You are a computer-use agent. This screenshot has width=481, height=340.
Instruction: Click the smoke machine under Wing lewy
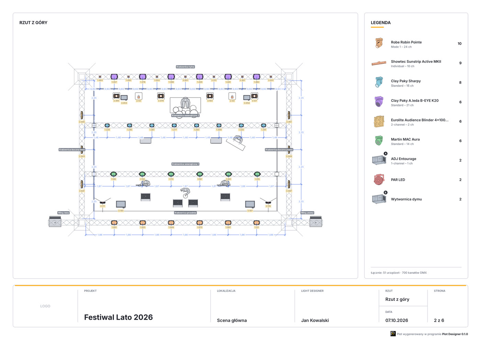55,222
